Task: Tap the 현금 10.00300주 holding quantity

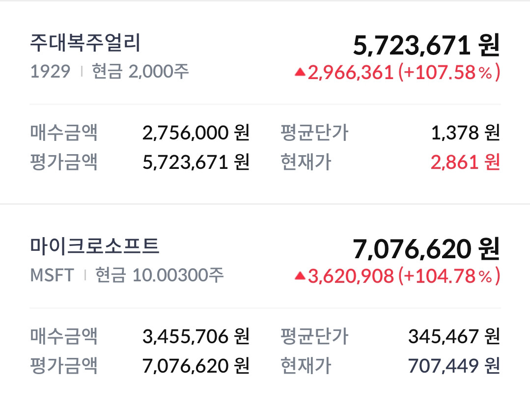Action: [159, 275]
